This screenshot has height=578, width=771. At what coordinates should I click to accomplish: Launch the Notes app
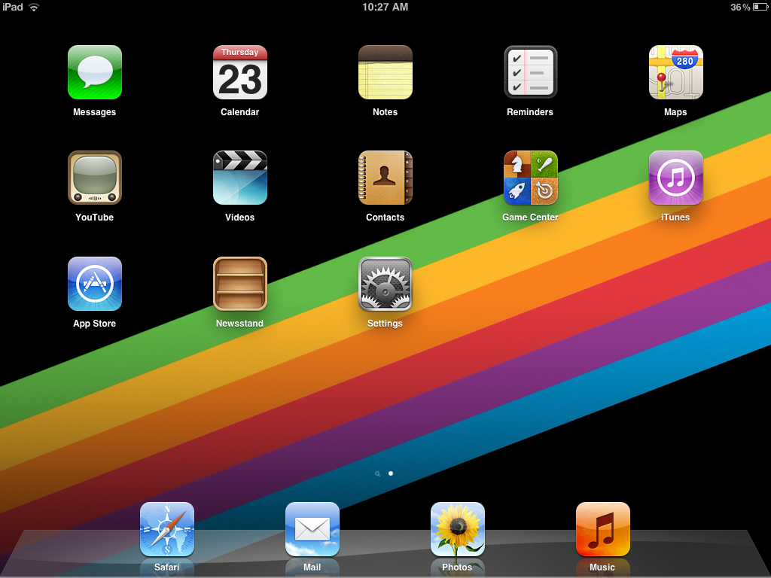click(385, 72)
